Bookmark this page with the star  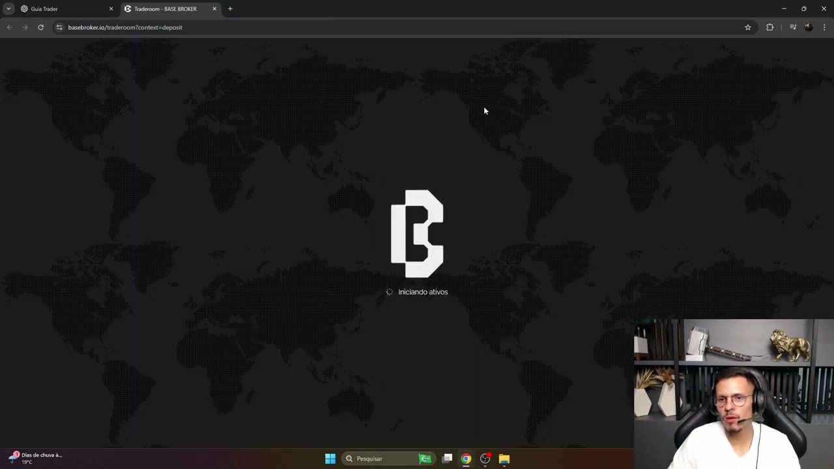[748, 27]
